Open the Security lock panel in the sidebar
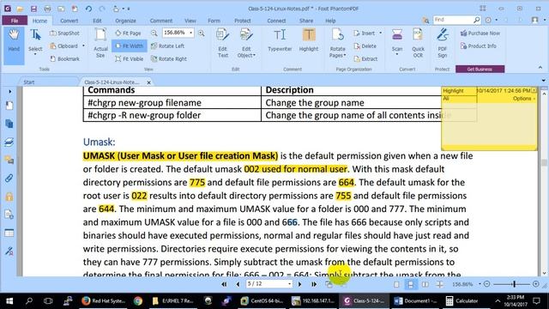Screen dimensions: 549x309 pyautogui.click(x=9, y=197)
